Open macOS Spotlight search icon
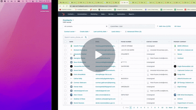The image size is (196, 110). click(26, 1)
